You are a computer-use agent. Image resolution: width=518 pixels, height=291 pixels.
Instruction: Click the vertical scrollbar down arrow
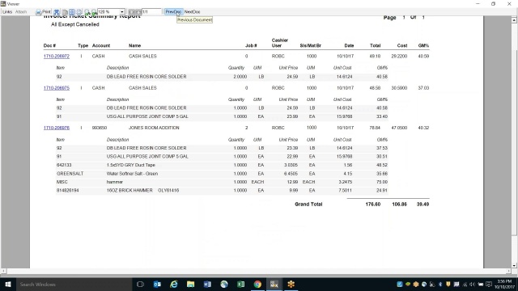pyautogui.click(x=514, y=265)
